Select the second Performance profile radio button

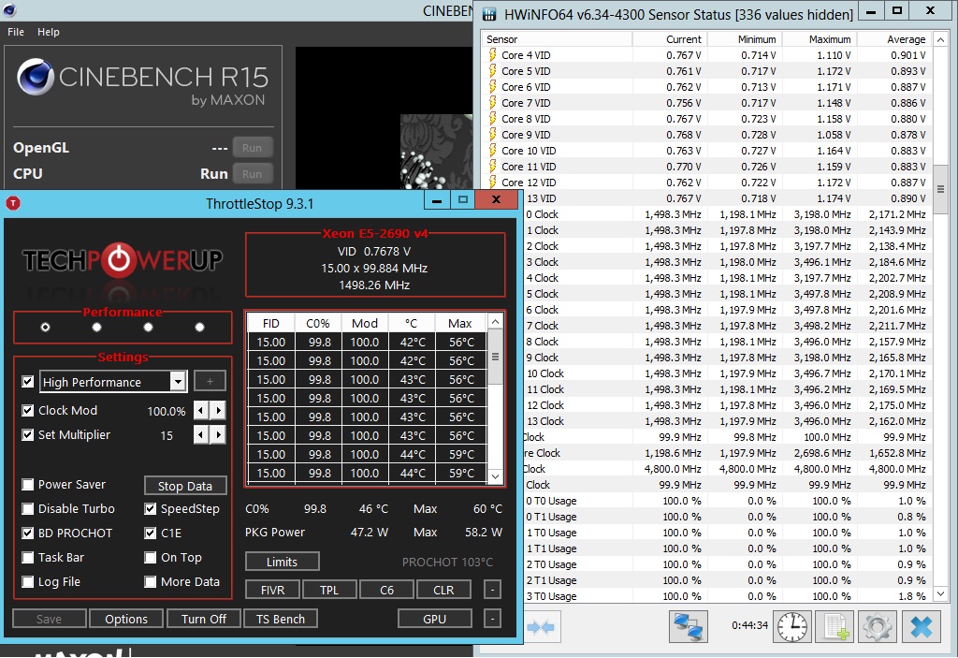(x=96, y=328)
